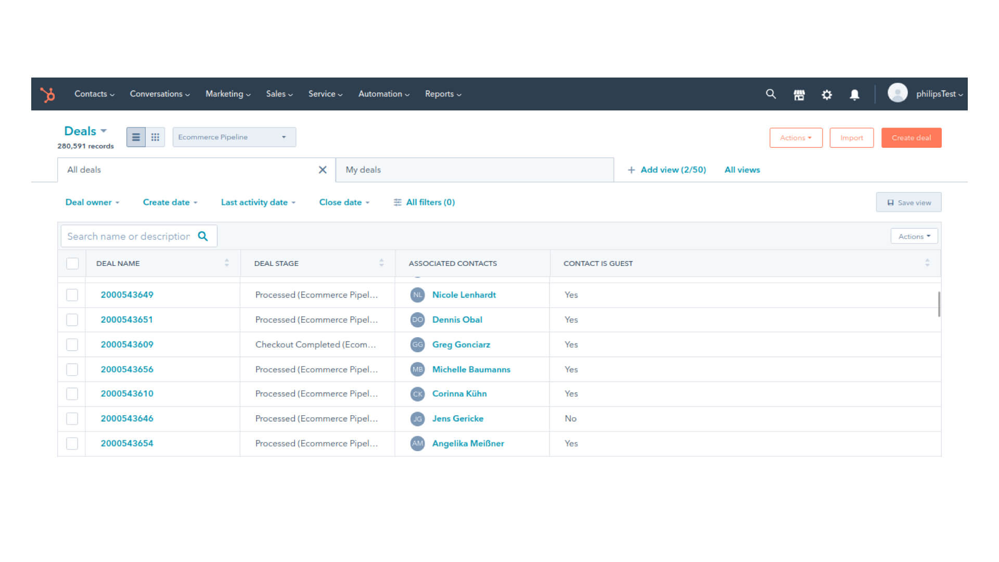Open the Close date filter dropdown
The width and height of the screenshot is (999, 562).
tap(344, 202)
